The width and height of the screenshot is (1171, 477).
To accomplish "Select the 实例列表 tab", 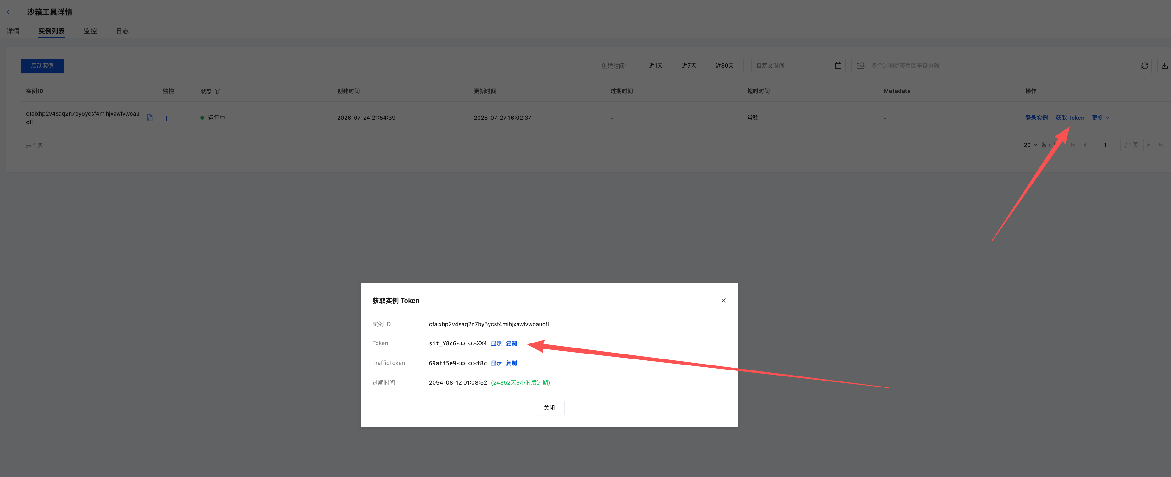I will click(51, 31).
